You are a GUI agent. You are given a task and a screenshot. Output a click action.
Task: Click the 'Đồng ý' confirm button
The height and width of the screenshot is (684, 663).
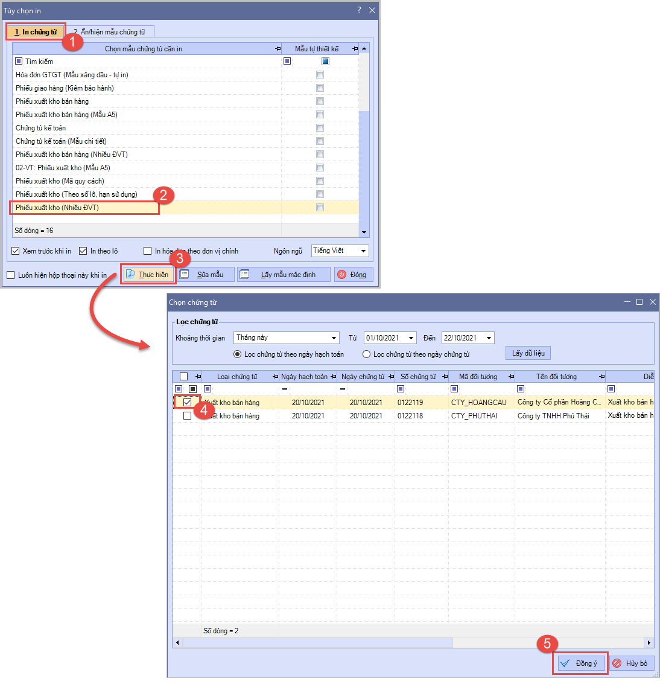pos(579,663)
